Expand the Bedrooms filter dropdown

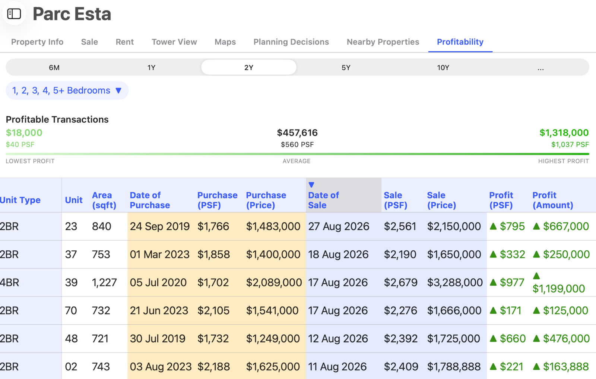(67, 90)
